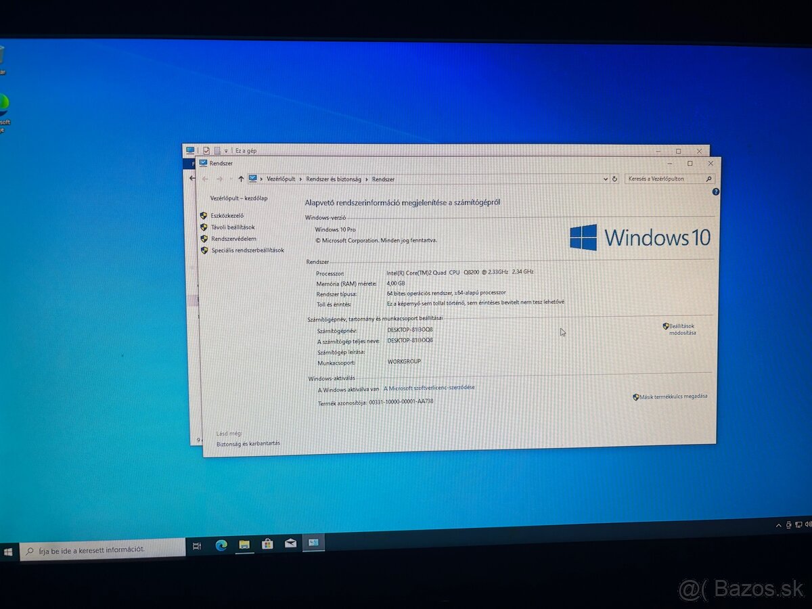Open recent locations dropdown next to forward arrow
812x609 pixels.
pos(231,179)
